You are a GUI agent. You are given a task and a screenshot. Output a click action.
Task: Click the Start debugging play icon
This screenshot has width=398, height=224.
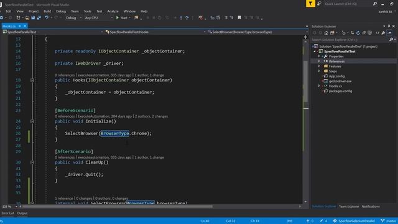pos(118,18)
